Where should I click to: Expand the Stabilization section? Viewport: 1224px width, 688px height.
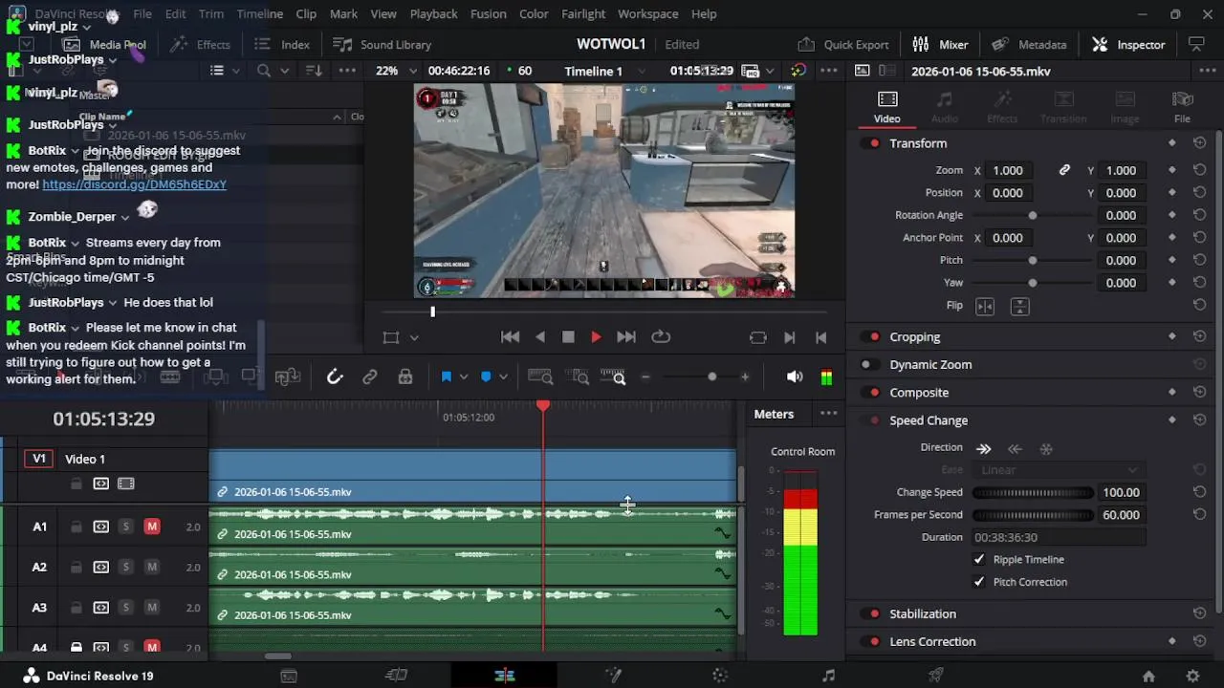tap(923, 614)
